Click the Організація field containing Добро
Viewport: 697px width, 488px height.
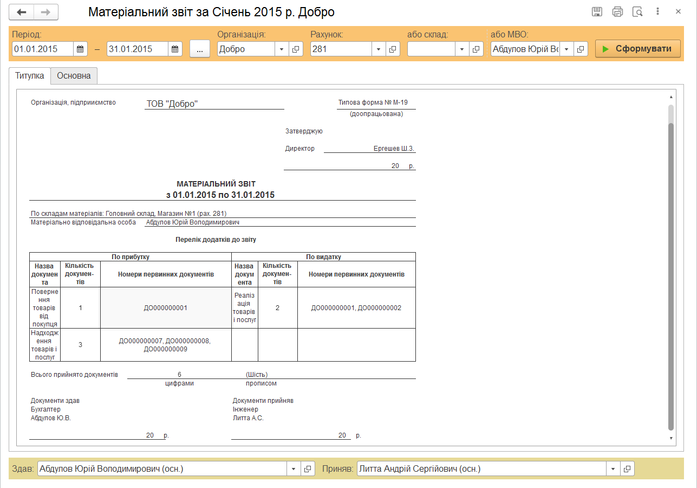coord(246,49)
